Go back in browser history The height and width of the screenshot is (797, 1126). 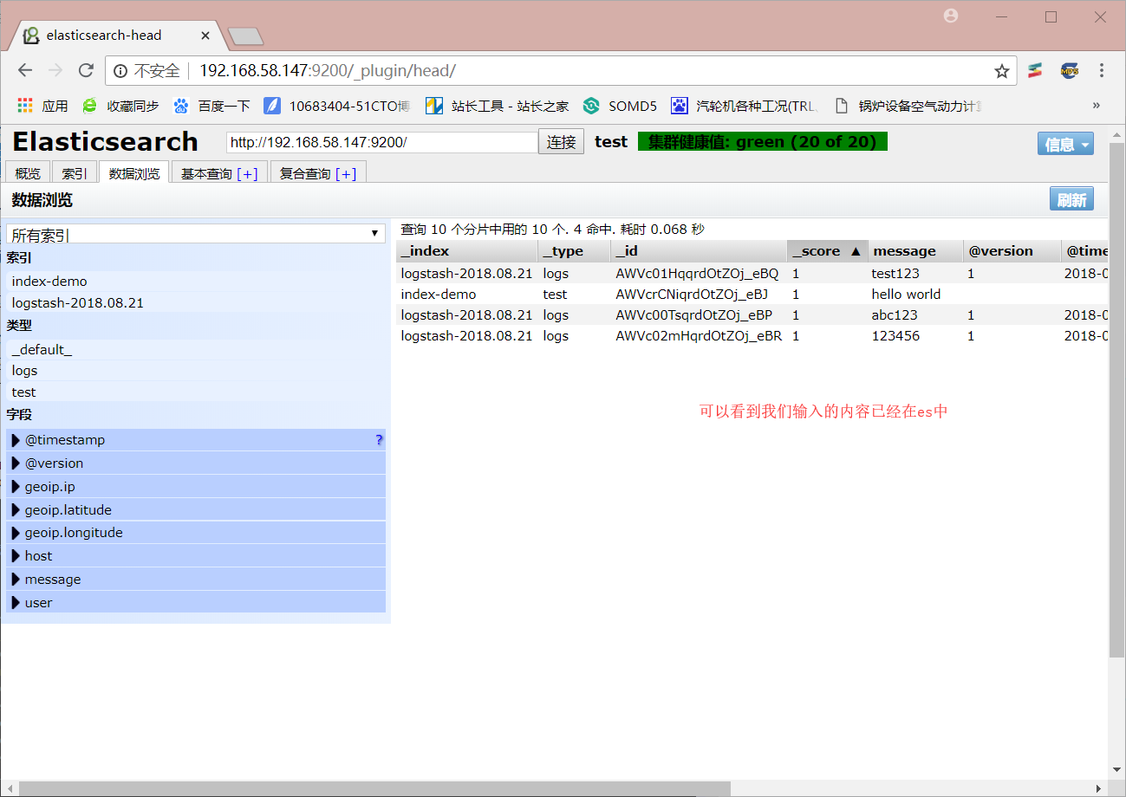(x=25, y=71)
